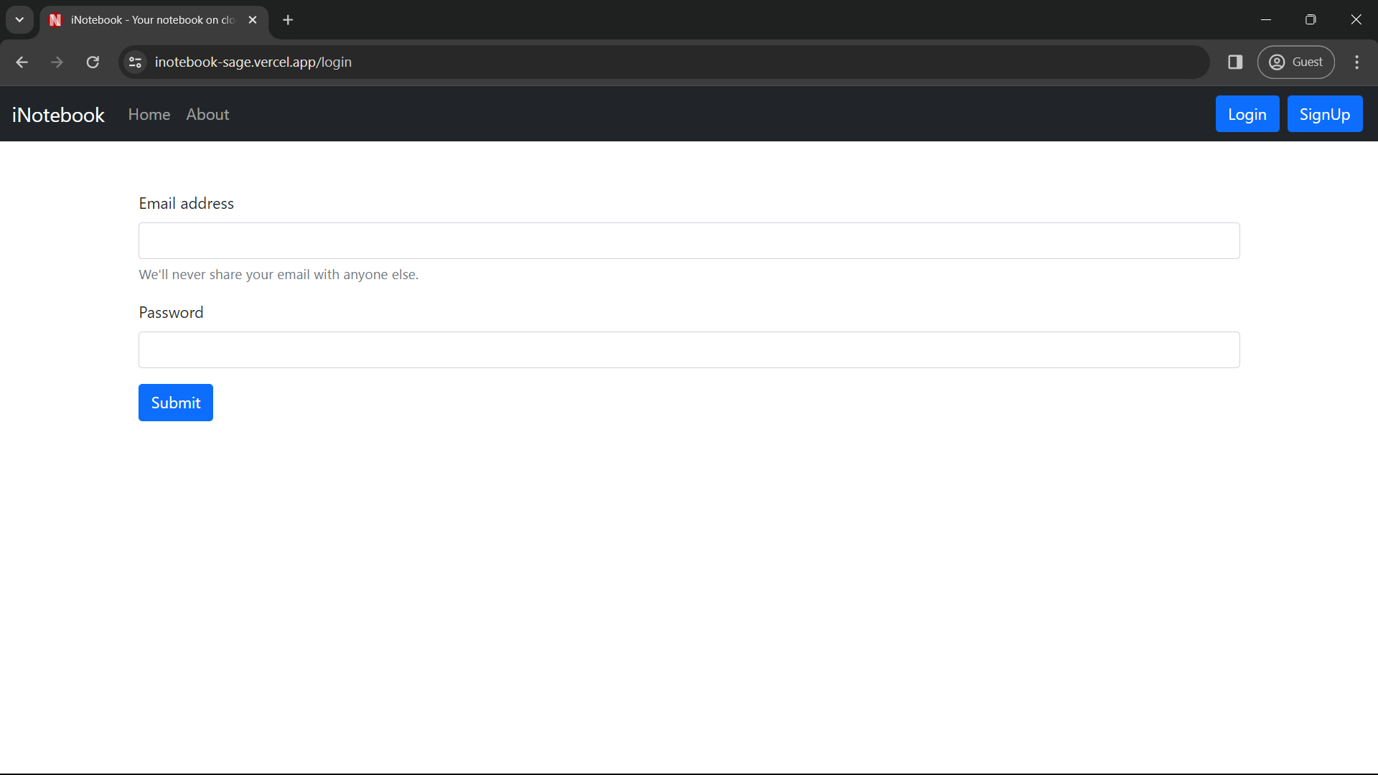This screenshot has width=1378, height=775.
Task: Toggle the browser side panel icon
Action: pyautogui.click(x=1235, y=62)
